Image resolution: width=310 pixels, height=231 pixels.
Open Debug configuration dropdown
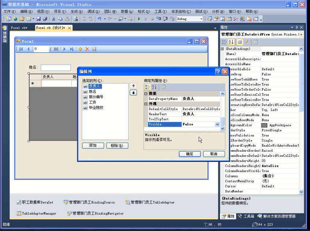pyautogui.click(x=201, y=19)
